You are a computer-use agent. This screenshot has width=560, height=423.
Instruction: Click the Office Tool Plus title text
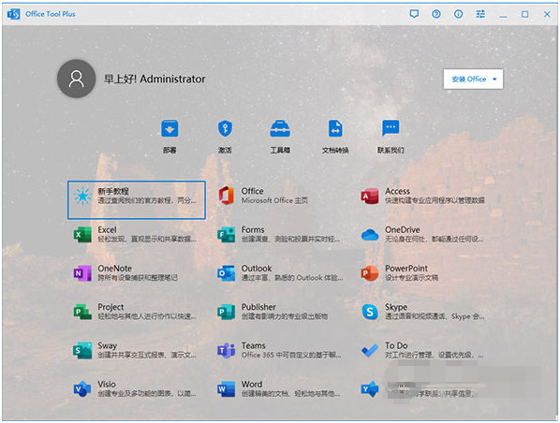[x=51, y=14]
